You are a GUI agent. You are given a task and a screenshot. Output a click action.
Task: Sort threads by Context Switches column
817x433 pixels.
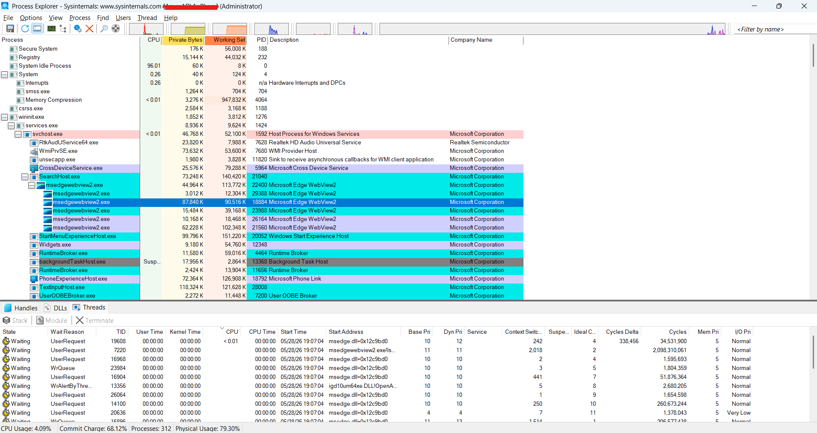click(524, 332)
